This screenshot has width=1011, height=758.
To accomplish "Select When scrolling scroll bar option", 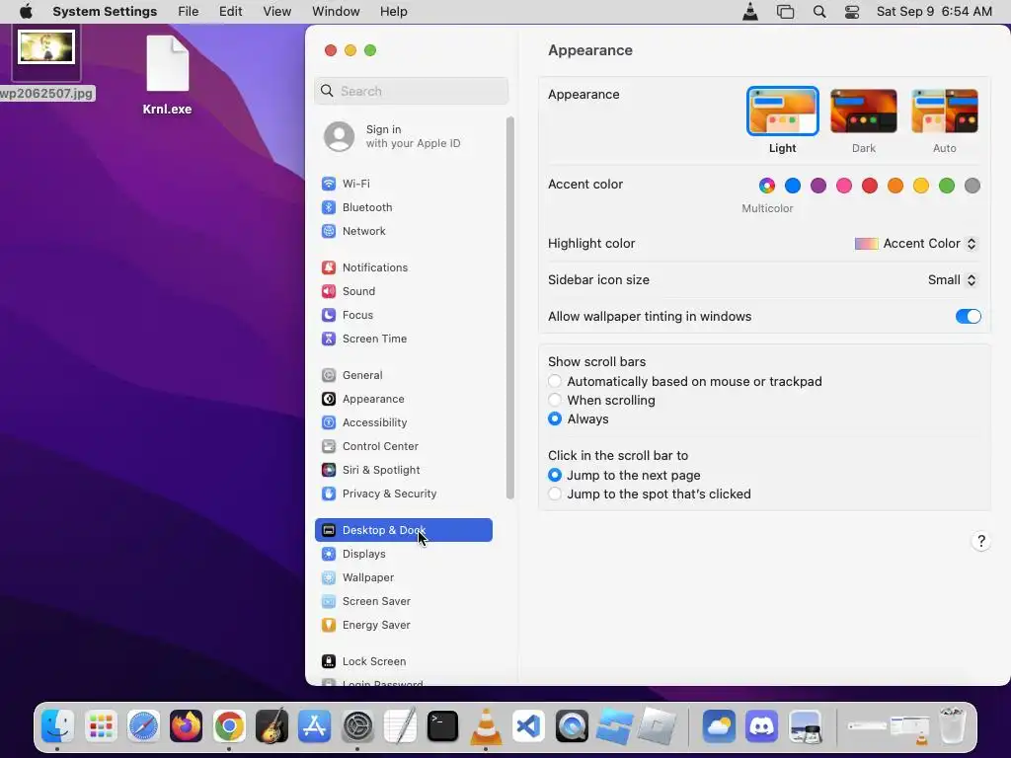I will (x=555, y=401).
